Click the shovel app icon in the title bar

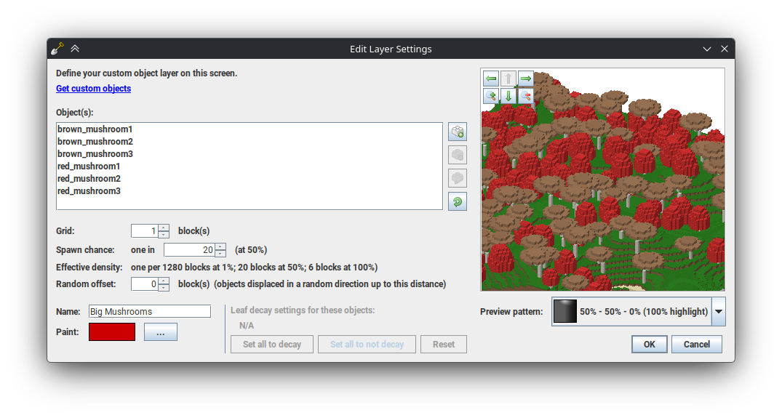57,48
